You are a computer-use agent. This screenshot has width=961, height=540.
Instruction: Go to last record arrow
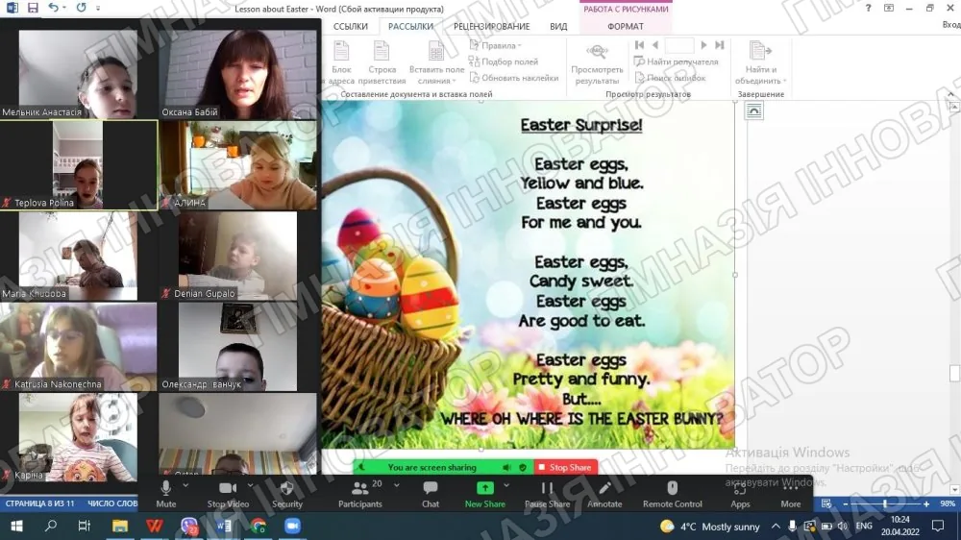(720, 45)
